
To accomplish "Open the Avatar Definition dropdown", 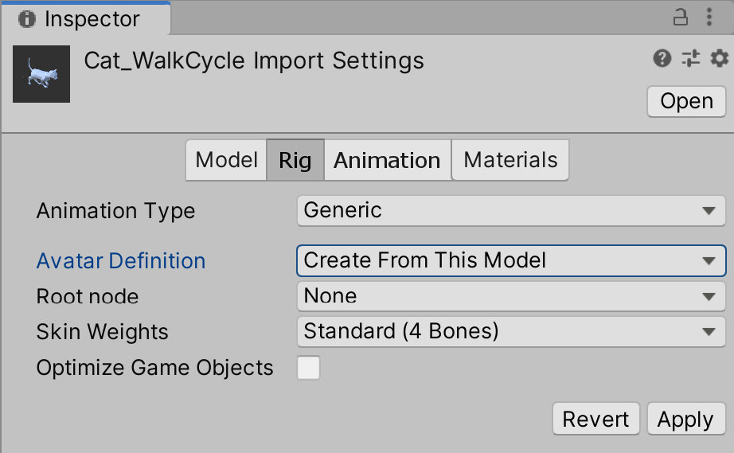I will pyautogui.click(x=510, y=260).
